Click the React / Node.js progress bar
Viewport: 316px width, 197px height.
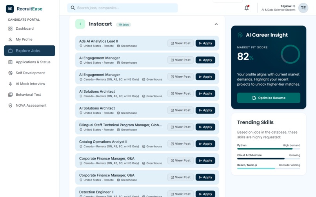(269, 168)
